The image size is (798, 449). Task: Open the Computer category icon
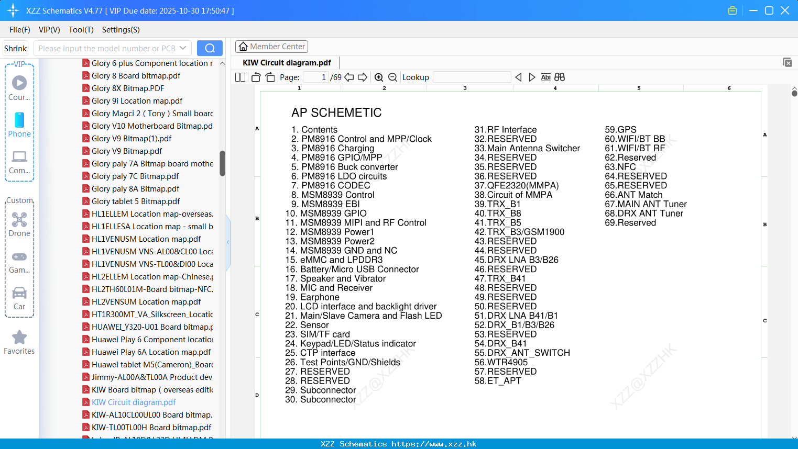(x=19, y=156)
